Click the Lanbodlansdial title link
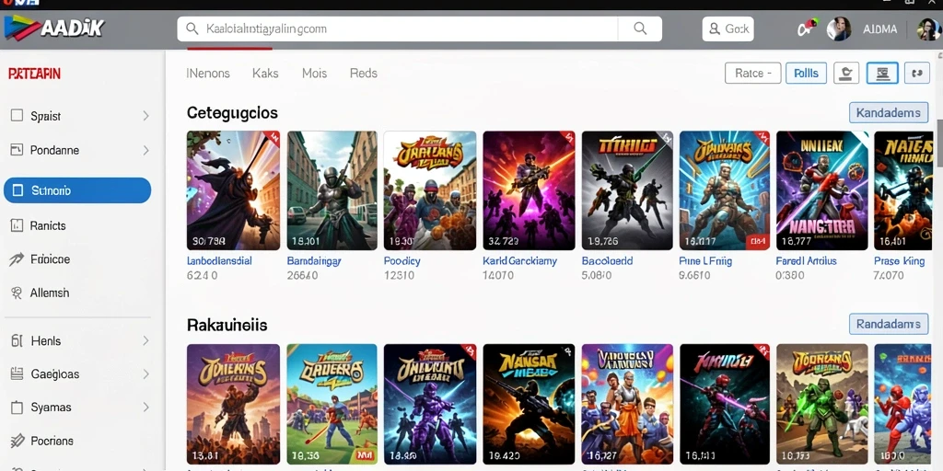Viewport: 943px width, 471px height. click(x=219, y=260)
